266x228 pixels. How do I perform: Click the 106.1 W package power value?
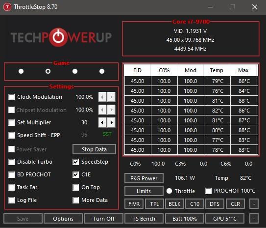click(x=185, y=178)
